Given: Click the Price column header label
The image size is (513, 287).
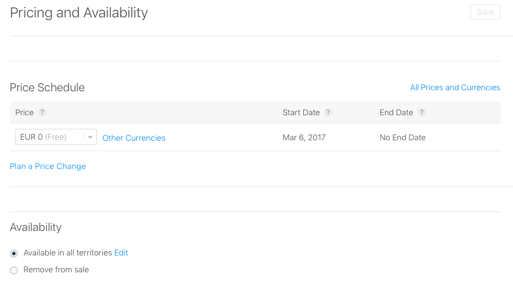Looking at the screenshot, I should [25, 113].
